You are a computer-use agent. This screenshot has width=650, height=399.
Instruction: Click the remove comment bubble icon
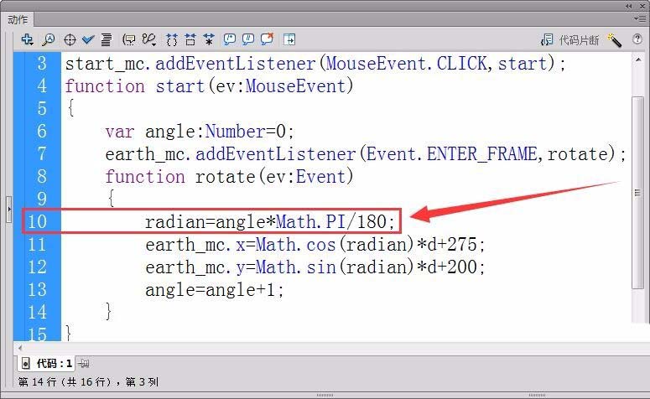pos(267,39)
